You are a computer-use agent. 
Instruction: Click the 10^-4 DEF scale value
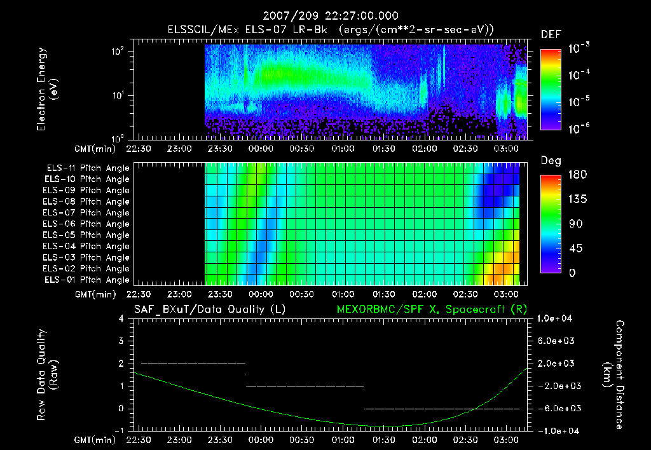pos(579,75)
